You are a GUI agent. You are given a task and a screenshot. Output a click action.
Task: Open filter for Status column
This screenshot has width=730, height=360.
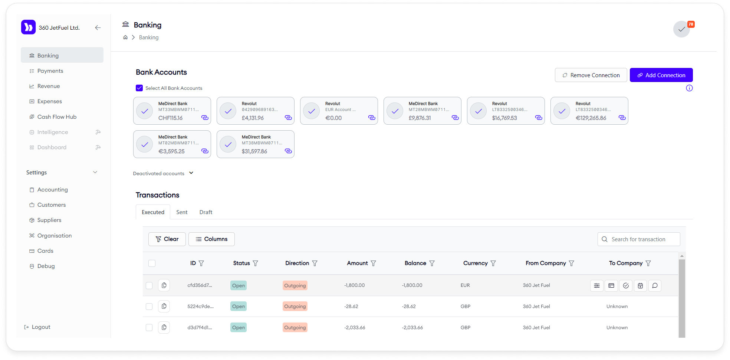pos(256,263)
